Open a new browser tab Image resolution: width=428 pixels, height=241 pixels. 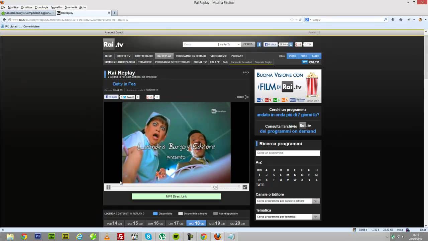coord(114,13)
